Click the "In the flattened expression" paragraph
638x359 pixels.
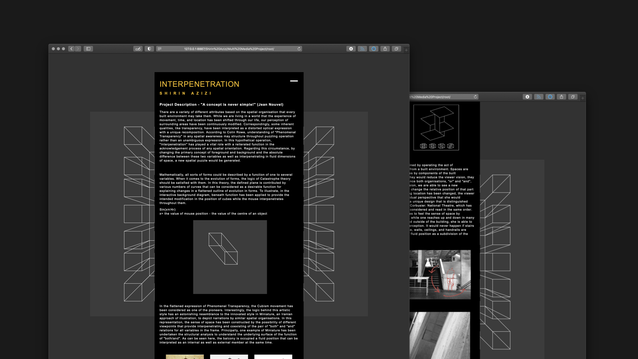pos(229,324)
